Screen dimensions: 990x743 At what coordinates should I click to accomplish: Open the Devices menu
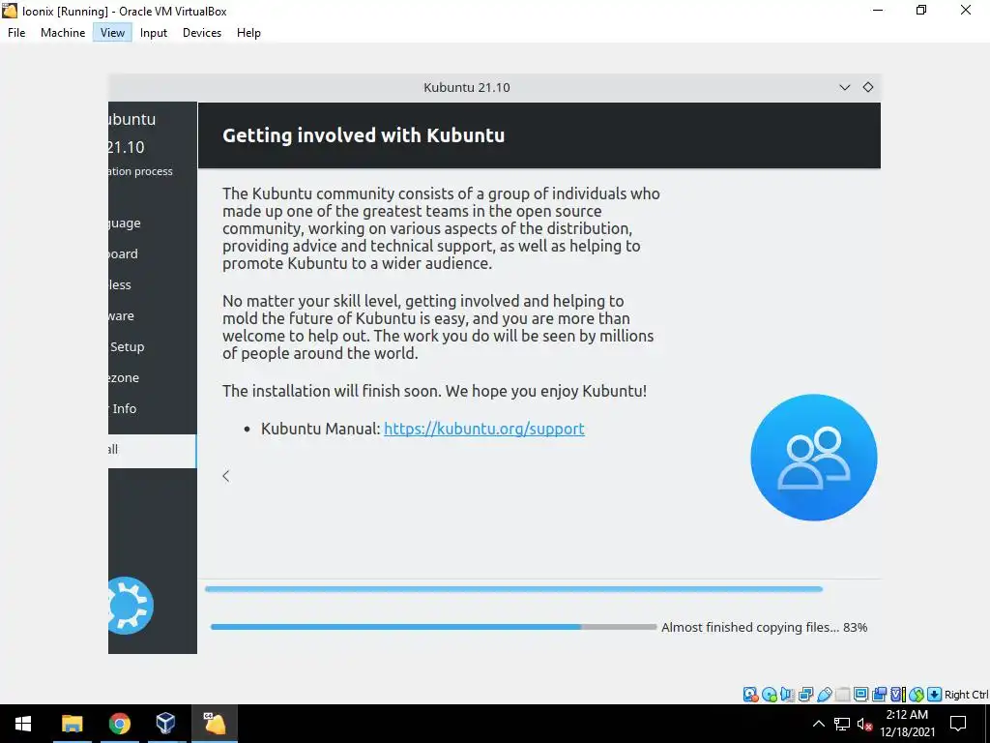202,33
